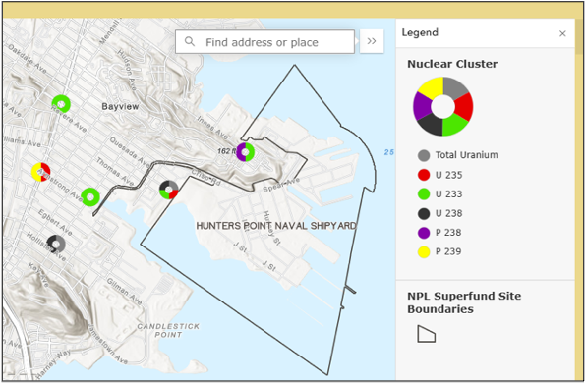
Task: Select the gray-black cluster on Hollister Ave
Action: [x=56, y=245]
